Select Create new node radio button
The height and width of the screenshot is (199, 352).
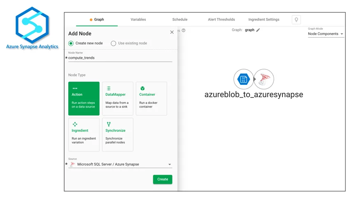coord(71,43)
